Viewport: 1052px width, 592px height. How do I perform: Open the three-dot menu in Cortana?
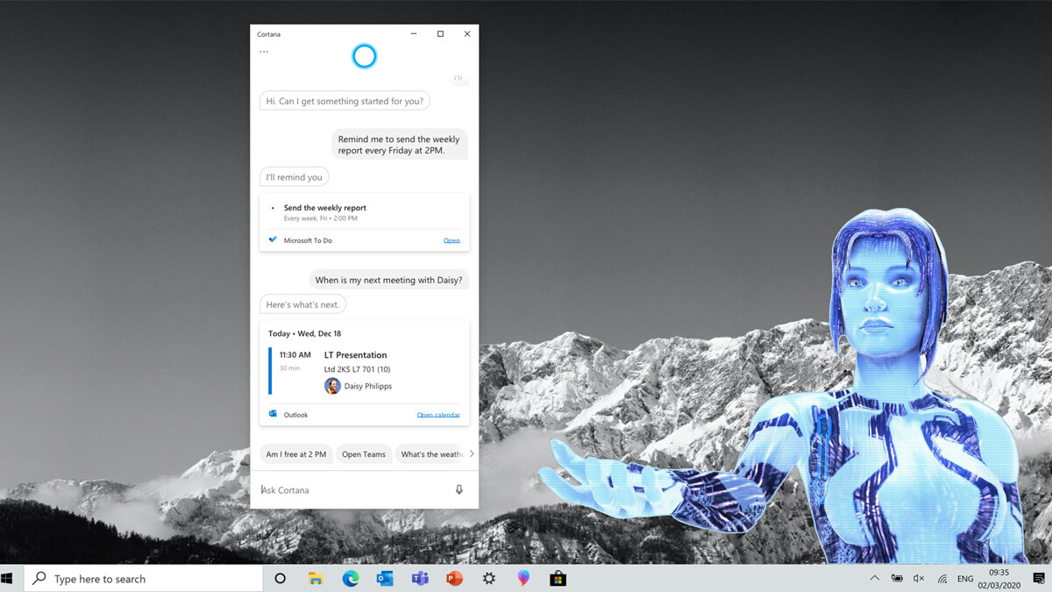[x=264, y=52]
